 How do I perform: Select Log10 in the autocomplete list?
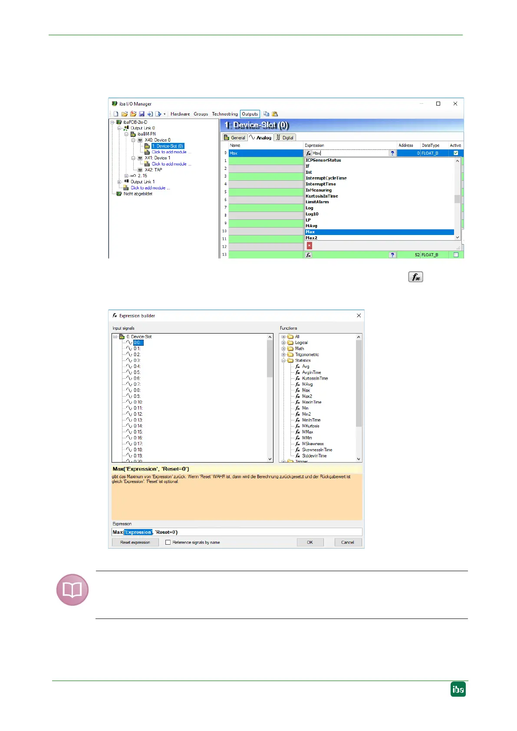[312, 214]
